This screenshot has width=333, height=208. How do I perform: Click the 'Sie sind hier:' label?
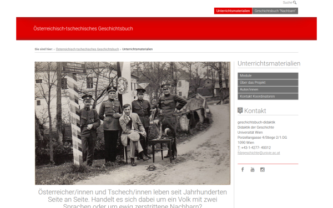(43, 49)
